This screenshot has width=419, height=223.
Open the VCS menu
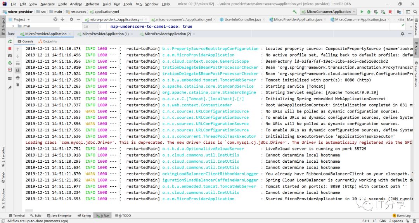tap(139, 4)
